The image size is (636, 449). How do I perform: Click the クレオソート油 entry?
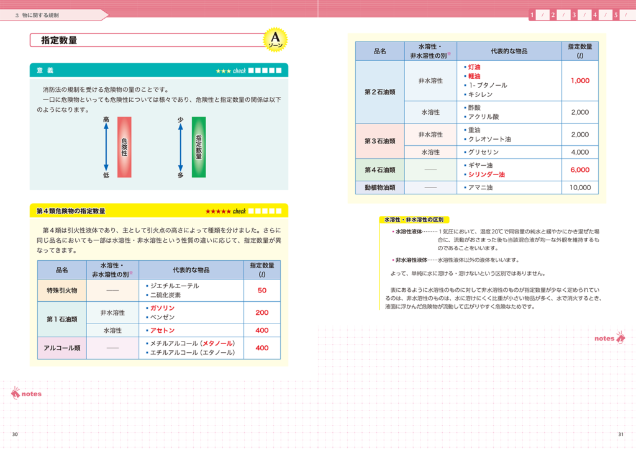point(489,139)
